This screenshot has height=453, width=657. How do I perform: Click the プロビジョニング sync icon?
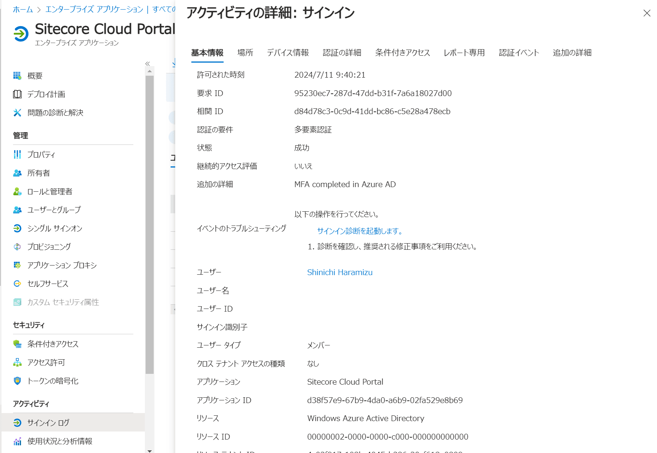click(x=17, y=247)
